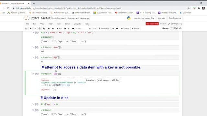Select the In [5] dict Age cell
The width and height of the screenshot is (207, 116).
[110, 104]
